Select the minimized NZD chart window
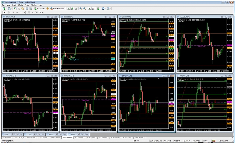The width and height of the screenshot is (235, 143). 7,134
